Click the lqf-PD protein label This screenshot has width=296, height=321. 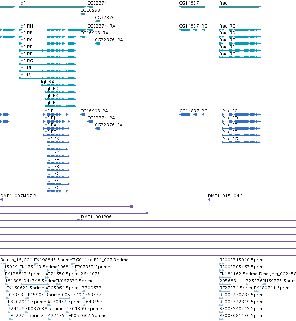(53, 153)
